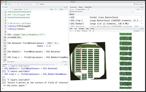The image size is (146, 92).
Task: Click the Load workspace folder icon
Action: point(71,9)
